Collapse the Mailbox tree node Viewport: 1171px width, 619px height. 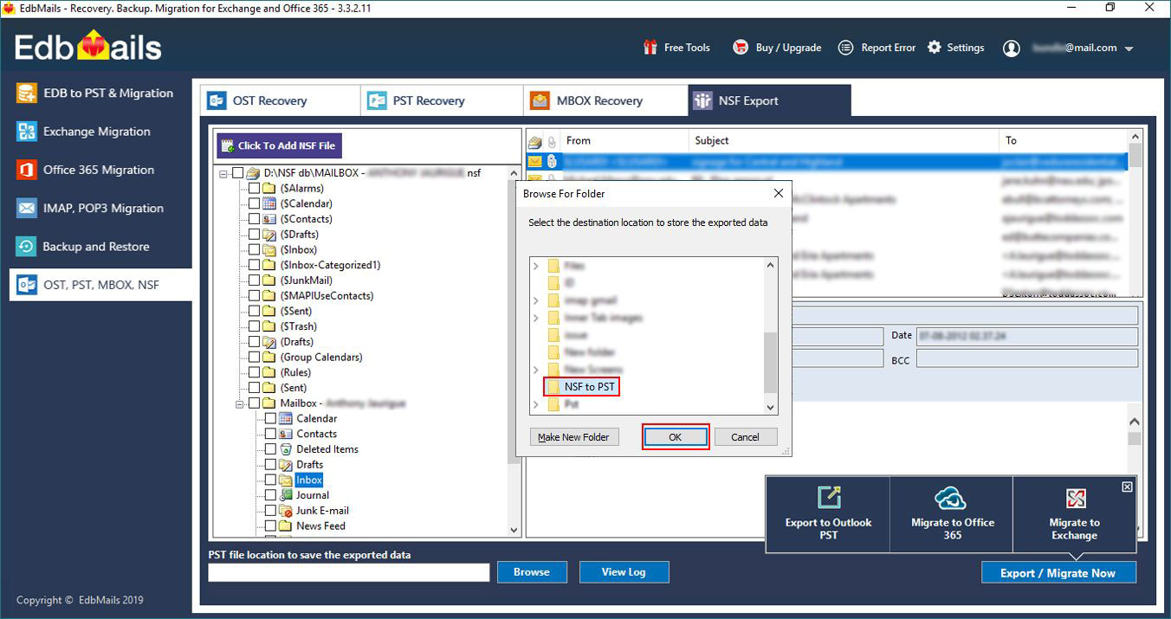coord(240,403)
